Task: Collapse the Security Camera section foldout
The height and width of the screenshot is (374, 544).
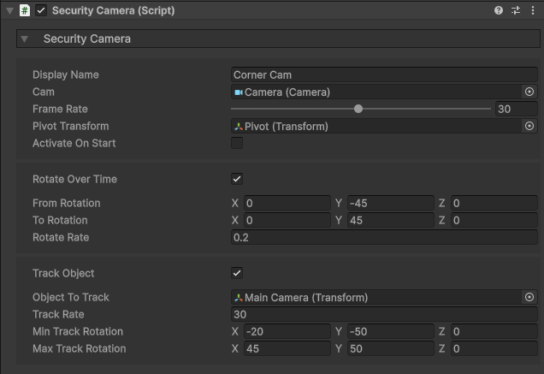Action: [x=25, y=39]
